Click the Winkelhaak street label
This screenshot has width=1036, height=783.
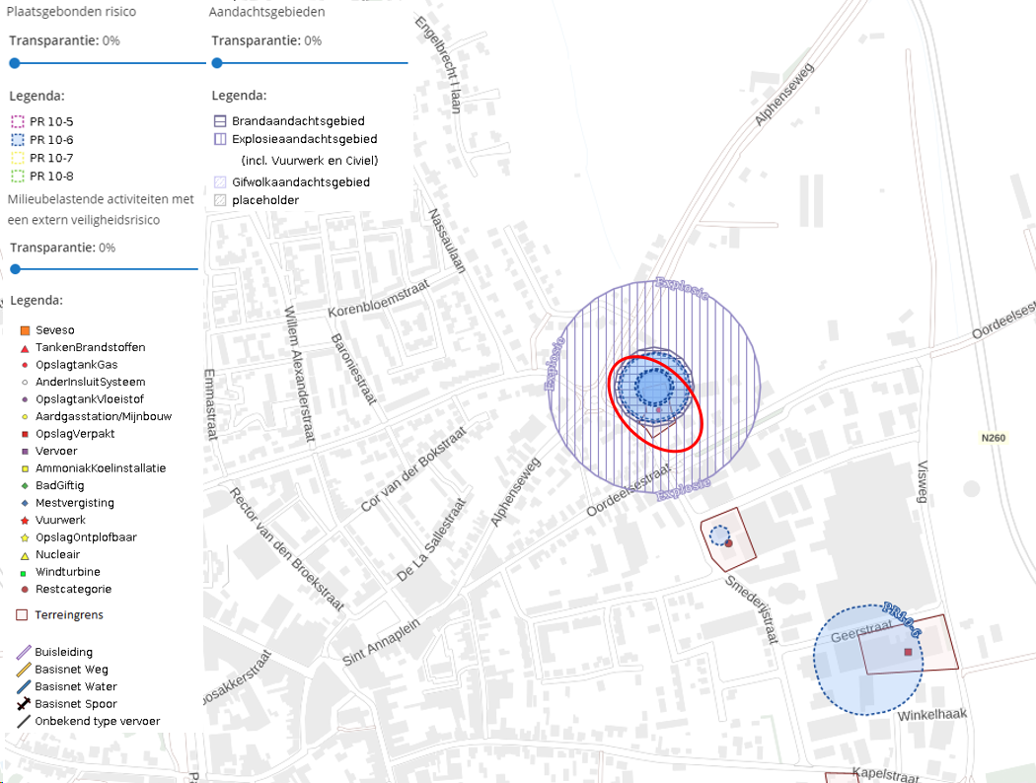[931, 715]
